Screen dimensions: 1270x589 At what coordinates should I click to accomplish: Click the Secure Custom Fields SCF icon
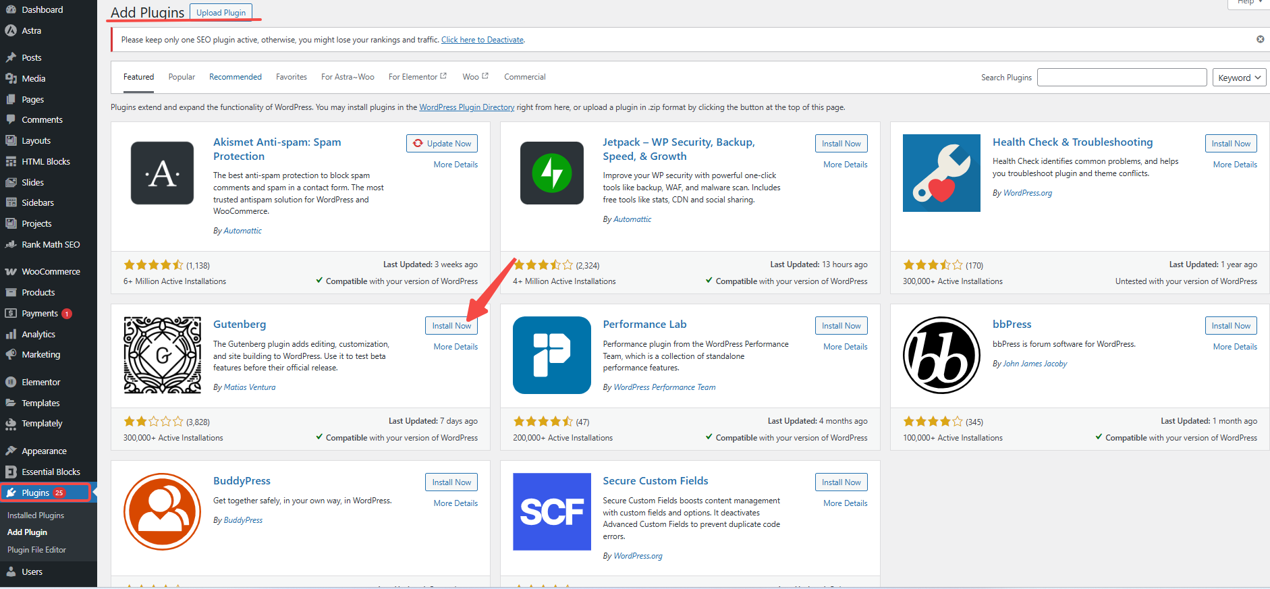(x=551, y=511)
